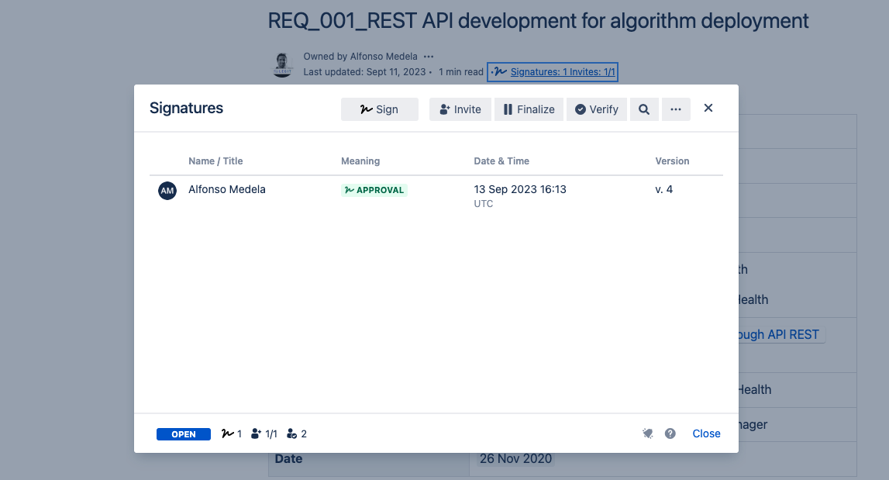The image size is (889, 480).
Task: Select the Alfonso Medela name in the row
Action: pos(227,190)
